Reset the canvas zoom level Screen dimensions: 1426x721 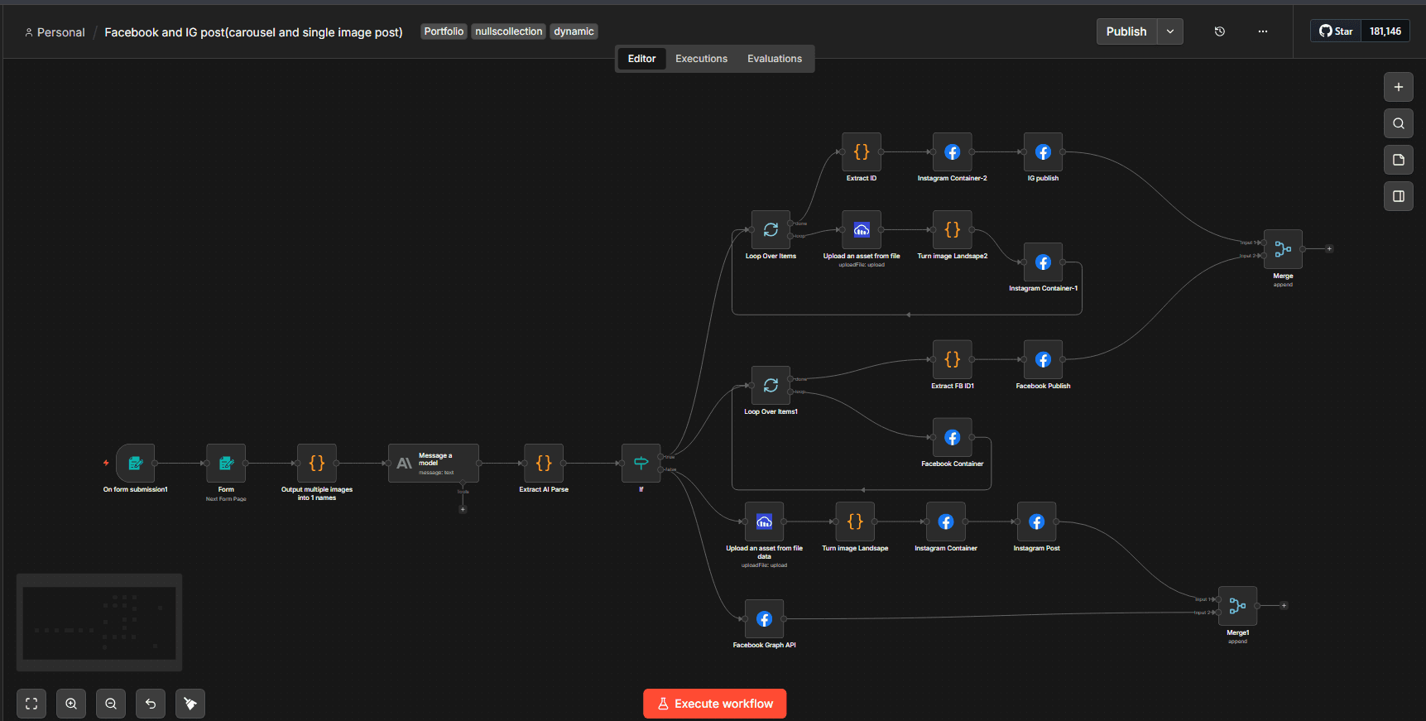click(x=151, y=704)
